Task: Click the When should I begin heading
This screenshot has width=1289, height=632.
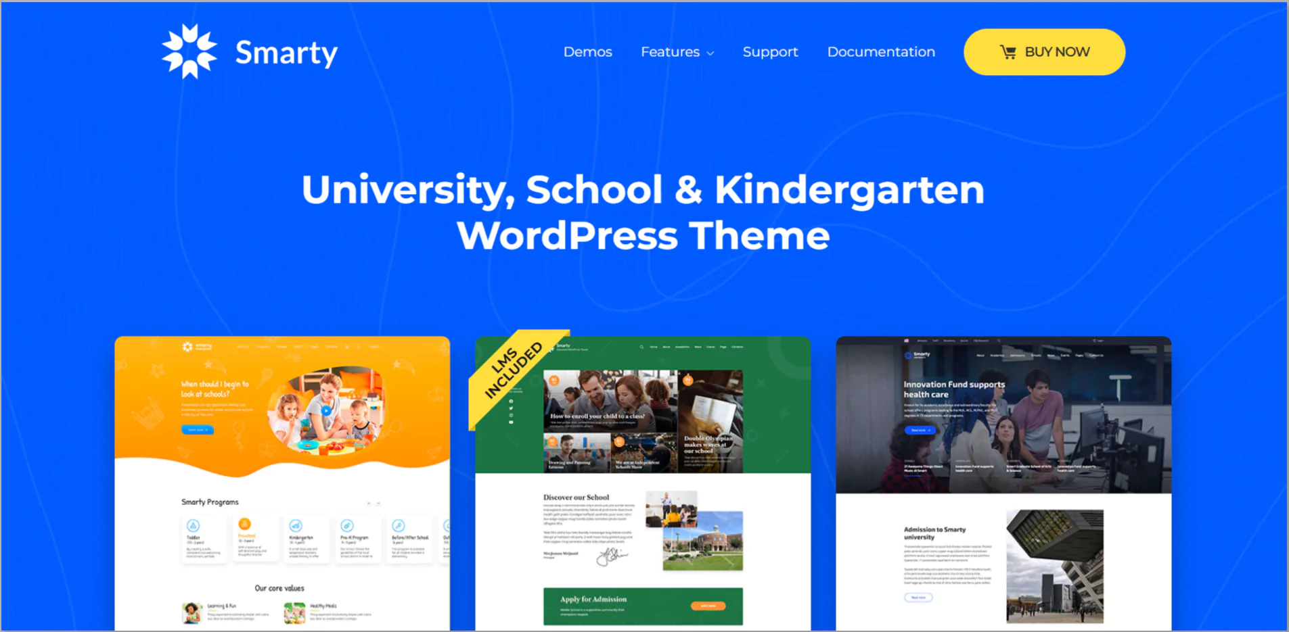Action: (x=214, y=389)
